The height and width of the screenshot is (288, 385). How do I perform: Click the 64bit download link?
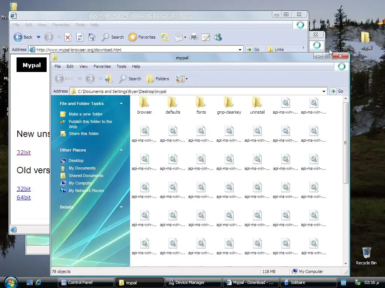[24, 197]
